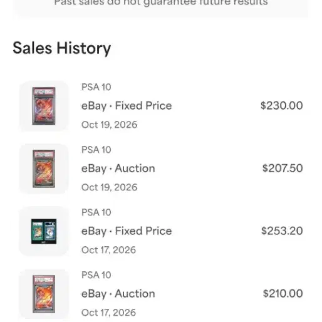Image resolution: width=322 pixels, height=322 pixels.
Task: Select the $210.00 price
Action: pos(283,293)
